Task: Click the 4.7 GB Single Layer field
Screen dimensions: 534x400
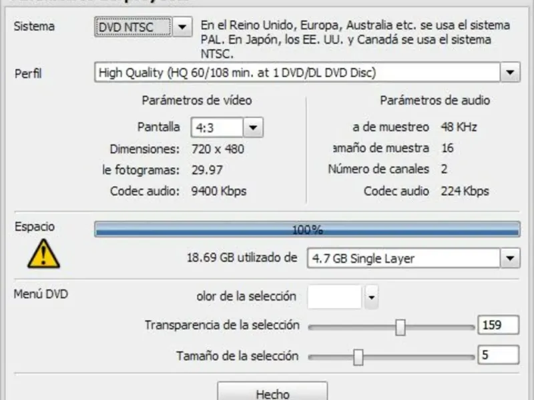Action: 404,258
